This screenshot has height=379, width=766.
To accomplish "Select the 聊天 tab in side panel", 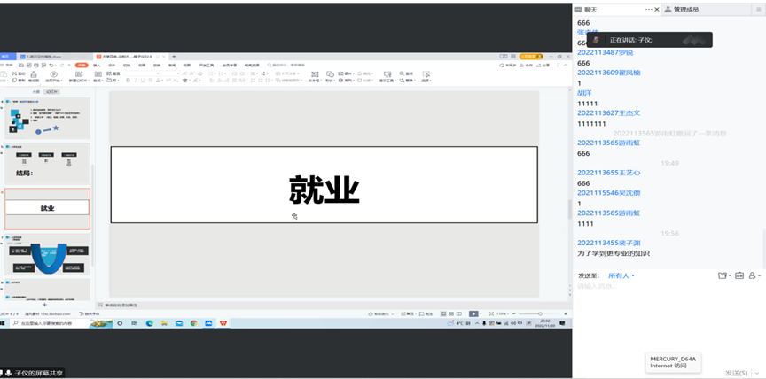I will coord(590,9).
